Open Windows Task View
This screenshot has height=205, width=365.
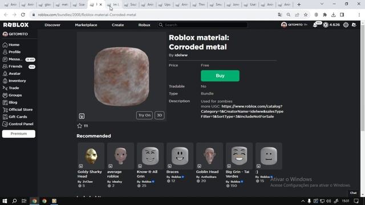click(x=24, y=201)
